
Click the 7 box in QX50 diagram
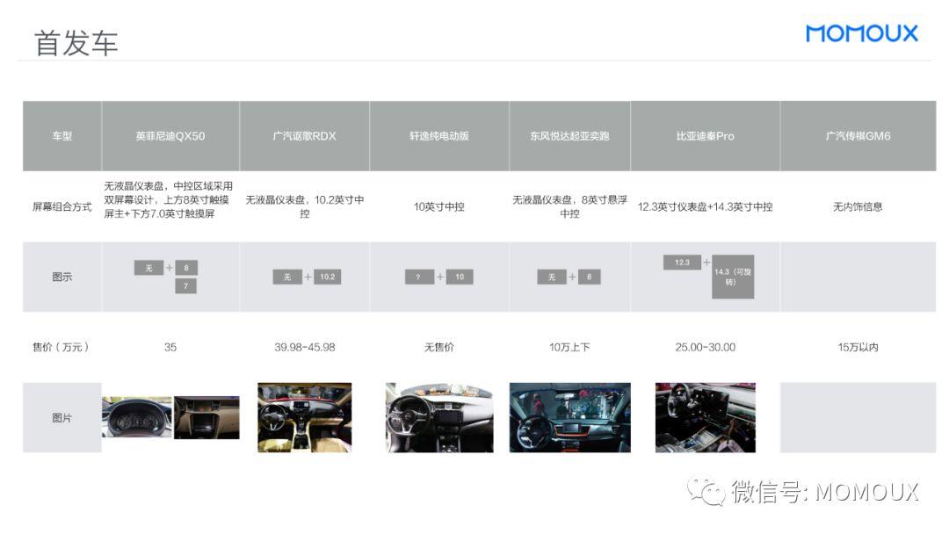coord(185,286)
